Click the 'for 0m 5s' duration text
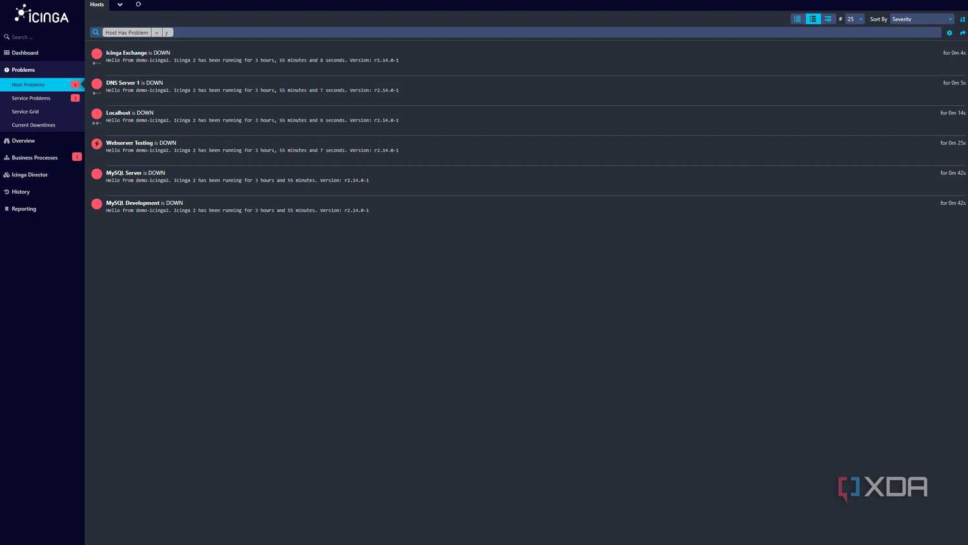 pos(954,83)
